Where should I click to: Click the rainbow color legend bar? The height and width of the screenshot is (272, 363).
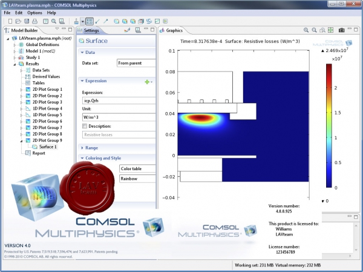[x=329, y=125]
